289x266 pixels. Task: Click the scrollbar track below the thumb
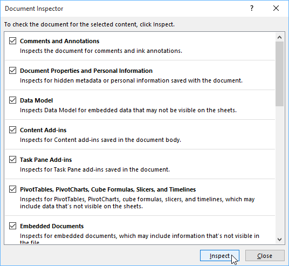point(279,170)
